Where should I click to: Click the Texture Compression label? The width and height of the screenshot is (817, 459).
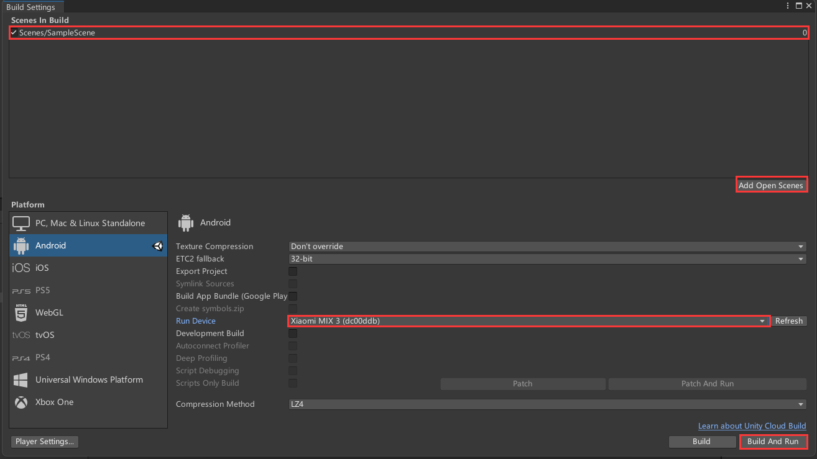(x=215, y=247)
